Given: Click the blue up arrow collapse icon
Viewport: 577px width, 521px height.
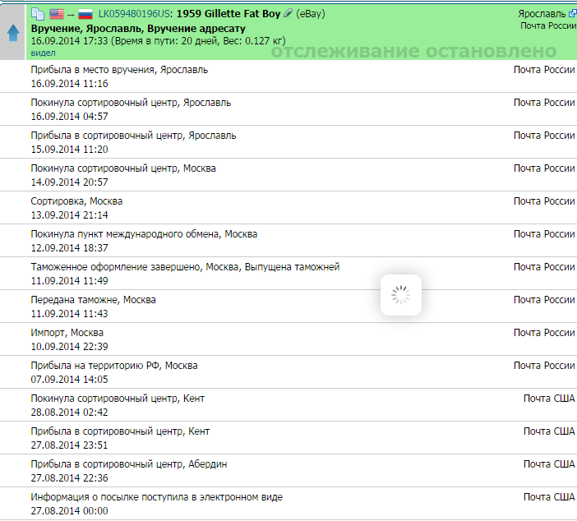Looking at the screenshot, I should click(x=13, y=33).
